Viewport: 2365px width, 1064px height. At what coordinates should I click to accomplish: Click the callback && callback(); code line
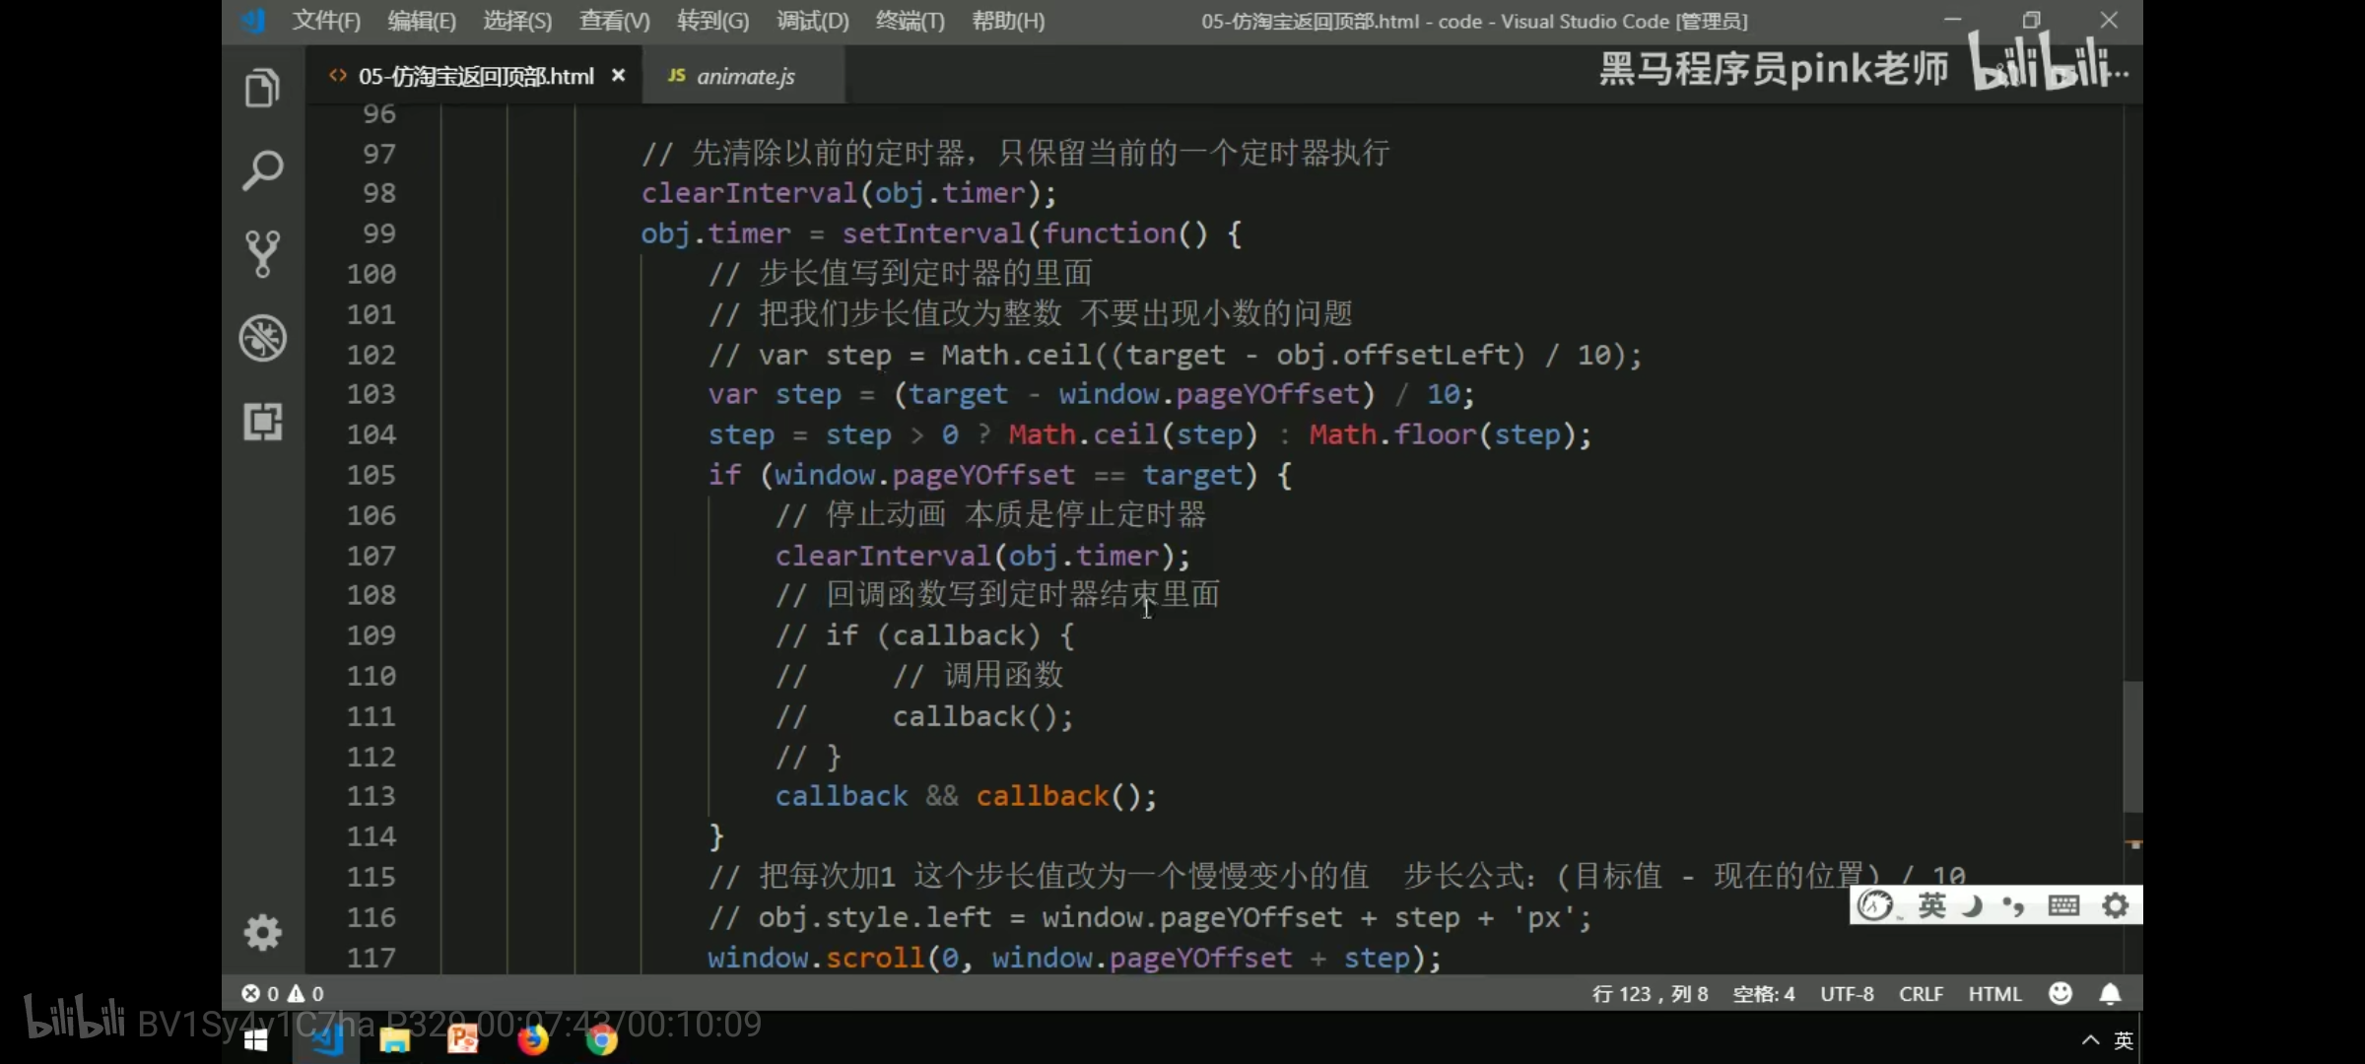966,796
